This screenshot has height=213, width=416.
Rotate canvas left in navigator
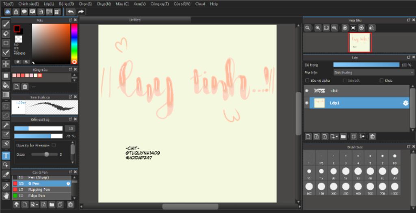344,28
